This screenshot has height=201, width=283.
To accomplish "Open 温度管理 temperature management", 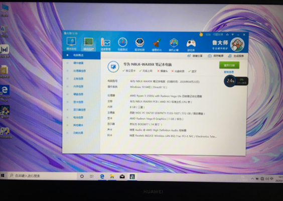I will coord(105,44).
